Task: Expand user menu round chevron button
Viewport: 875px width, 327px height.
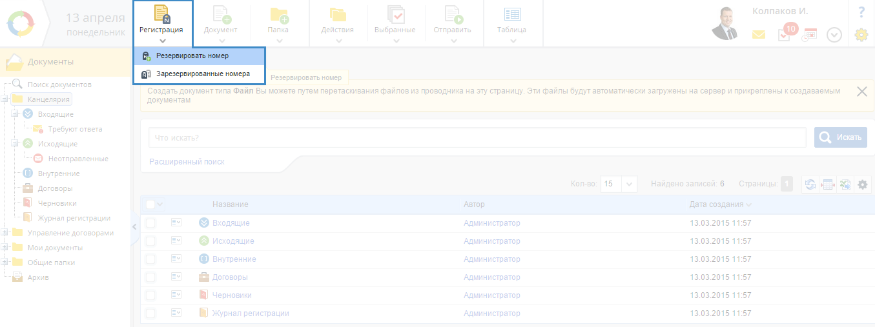Action: 834,35
